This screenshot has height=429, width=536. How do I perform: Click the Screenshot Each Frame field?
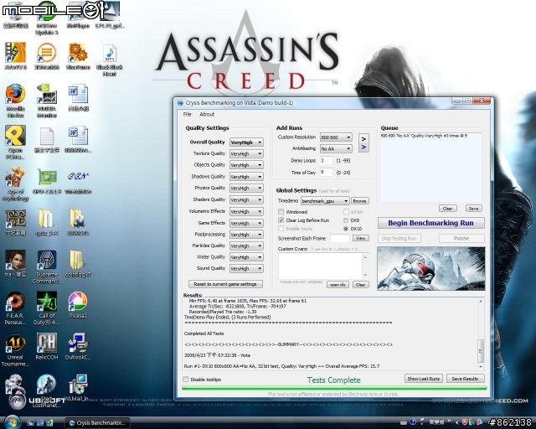(340, 238)
